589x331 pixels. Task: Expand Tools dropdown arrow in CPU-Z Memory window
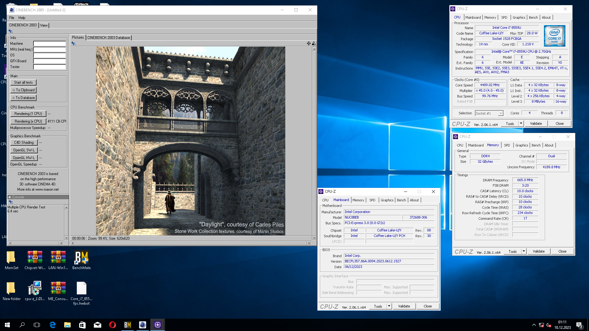click(524, 251)
